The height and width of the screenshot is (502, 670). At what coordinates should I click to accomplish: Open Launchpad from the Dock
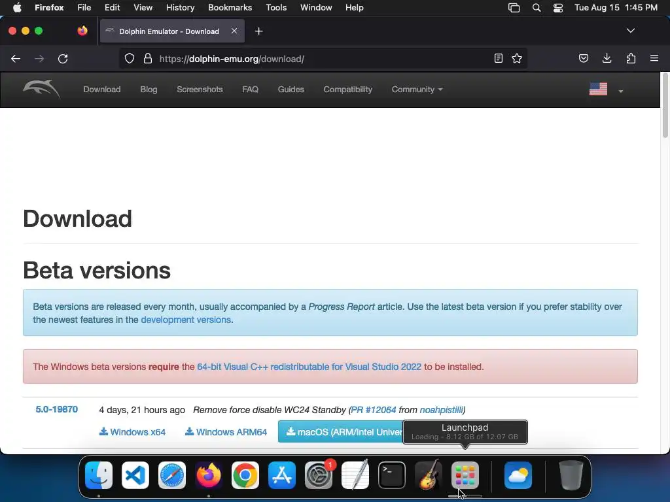[465, 475]
